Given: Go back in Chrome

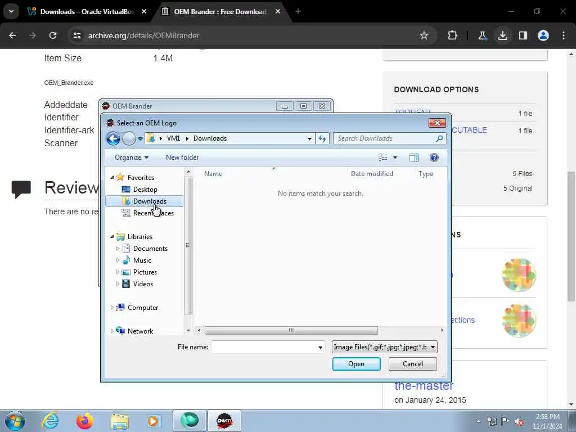Looking at the screenshot, I should [x=12, y=35].
